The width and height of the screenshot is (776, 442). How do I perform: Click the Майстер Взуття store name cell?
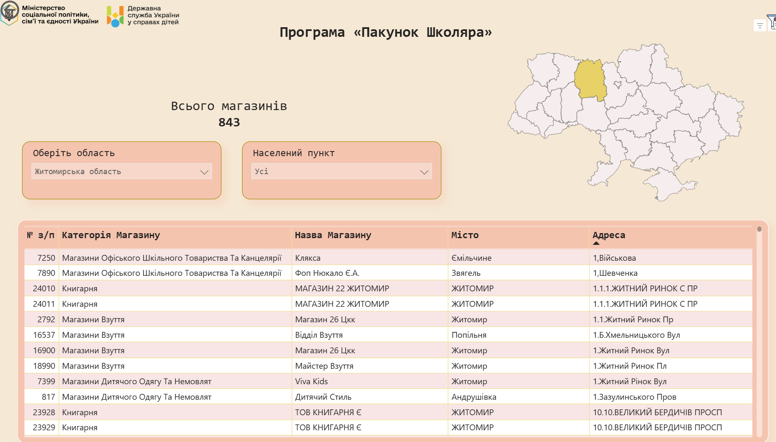pyautogui.click(x=324, y=366)
